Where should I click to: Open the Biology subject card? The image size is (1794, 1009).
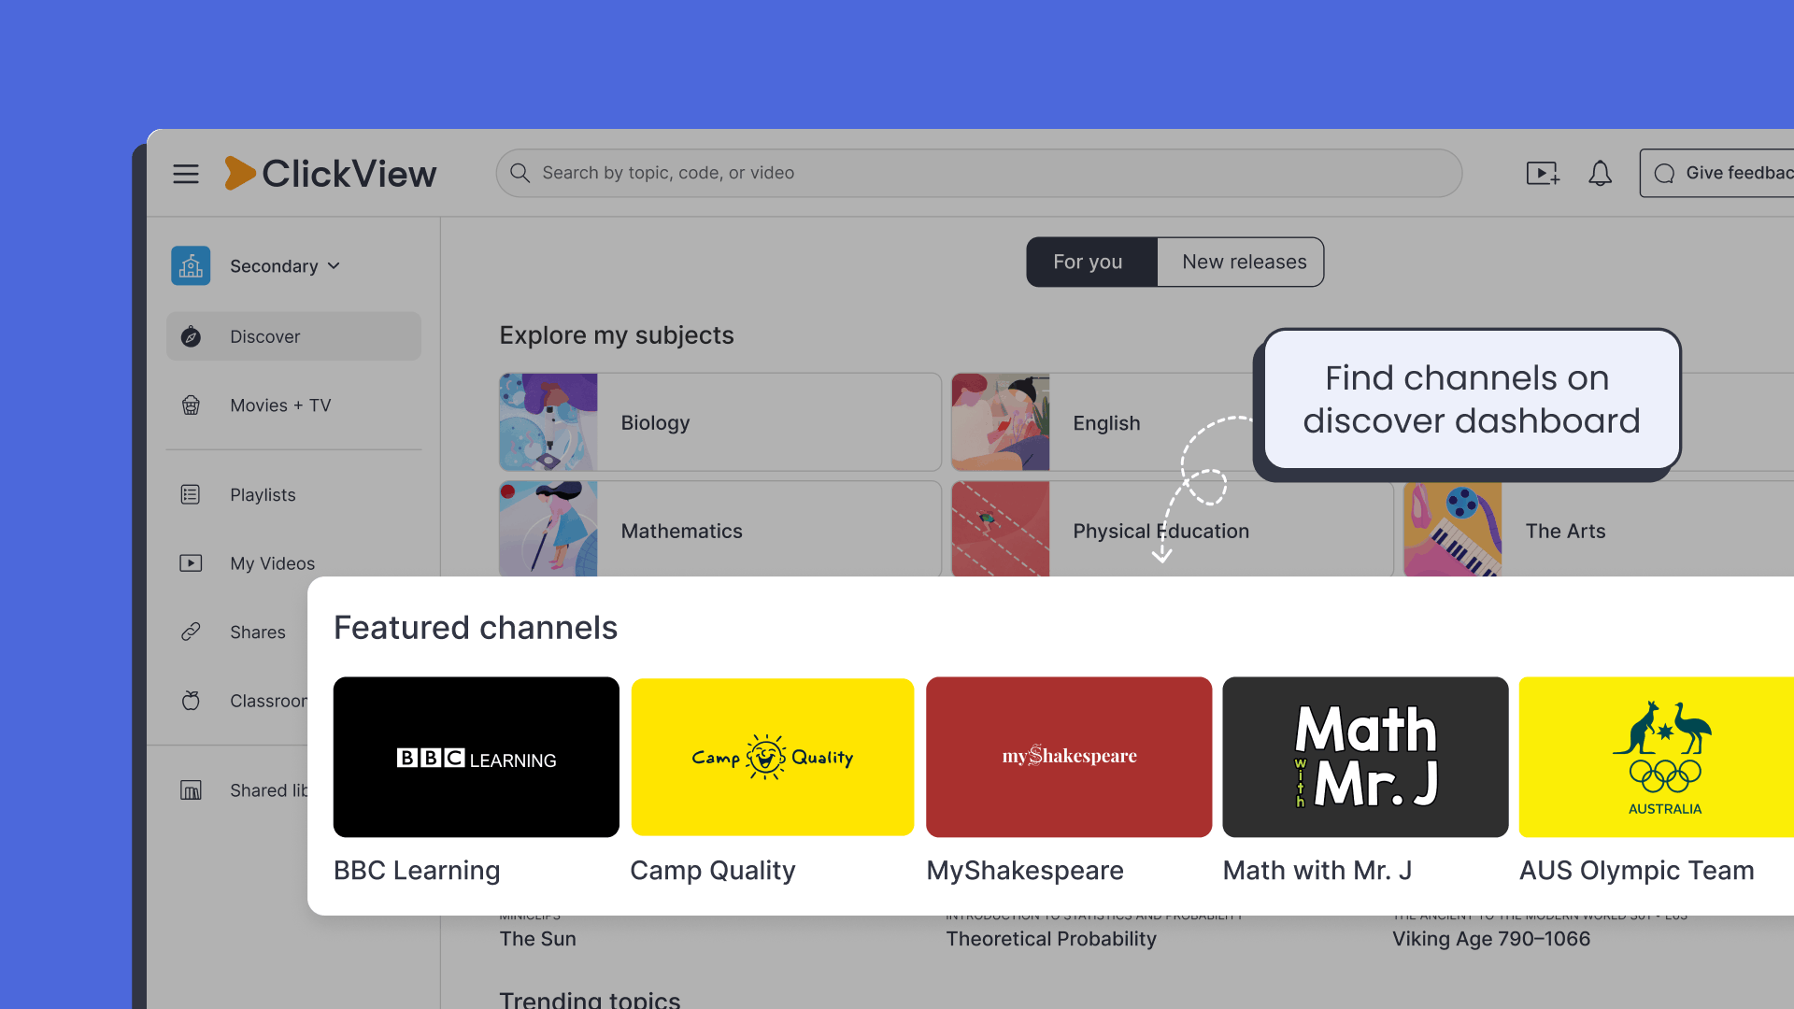pos(719,422)
